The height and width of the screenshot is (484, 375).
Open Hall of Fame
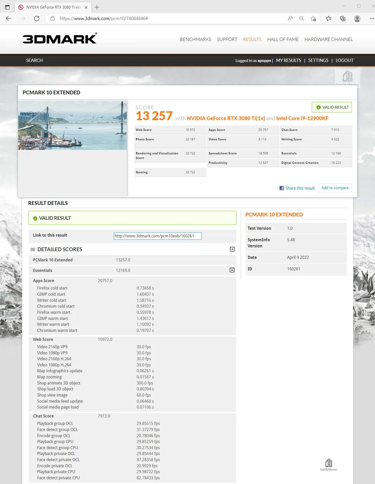283,39
